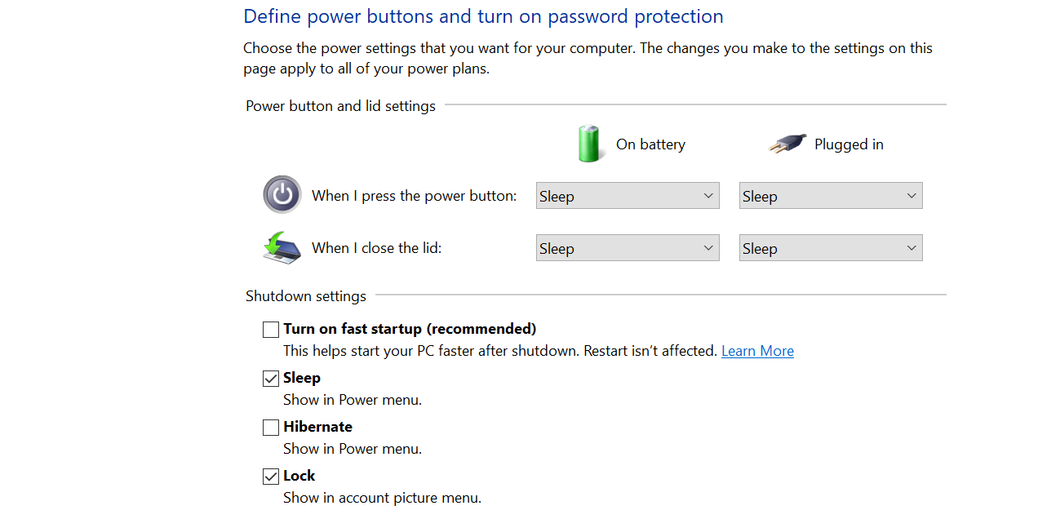Click the power plug icon
Image resolution: width=1038 pixels, height=519 pixels.
pos(787,144)
